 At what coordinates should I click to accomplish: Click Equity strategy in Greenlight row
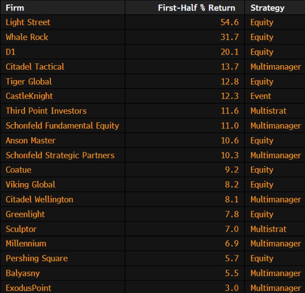[262, 214]
